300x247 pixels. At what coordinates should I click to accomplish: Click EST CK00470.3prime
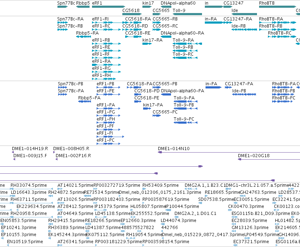246,206
